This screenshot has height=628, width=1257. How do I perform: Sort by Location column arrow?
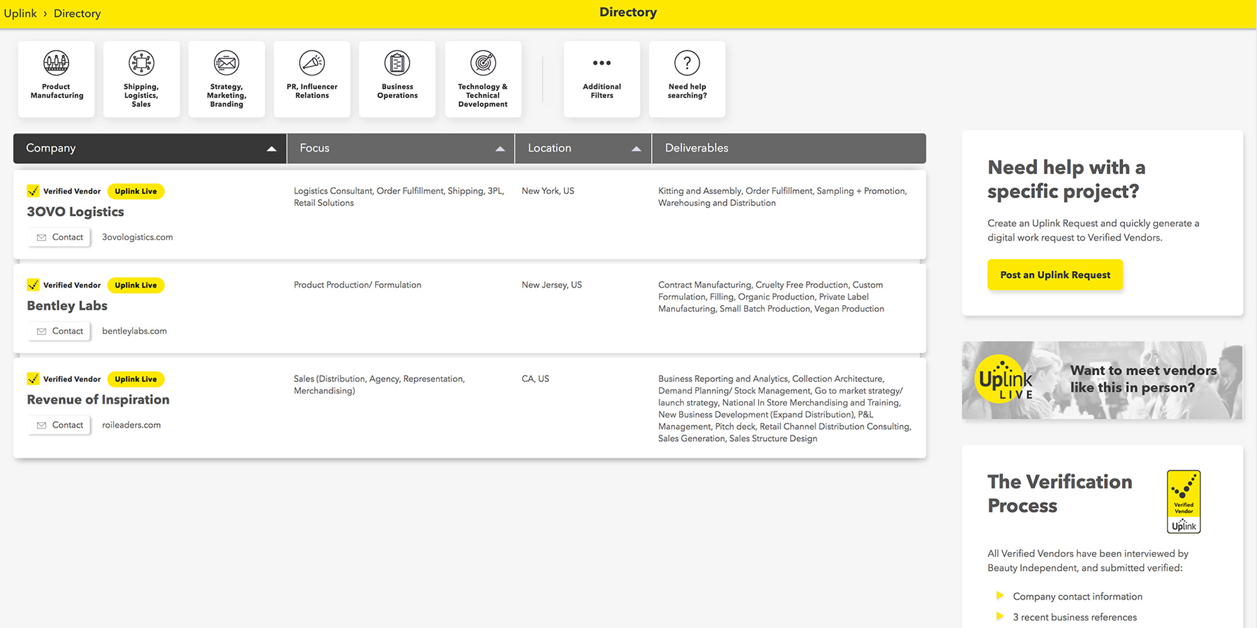636,149
